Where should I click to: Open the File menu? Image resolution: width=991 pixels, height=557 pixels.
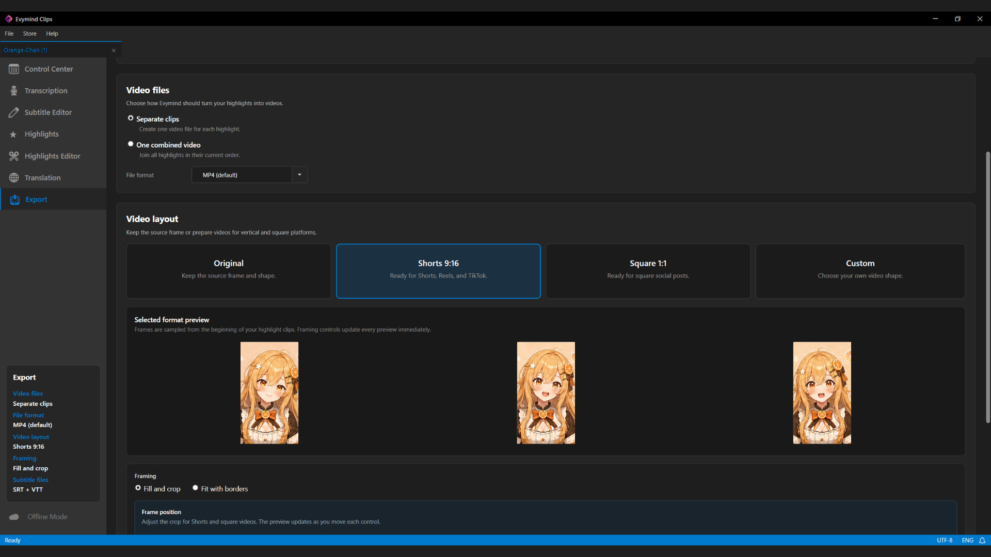[x=9, y=34]
